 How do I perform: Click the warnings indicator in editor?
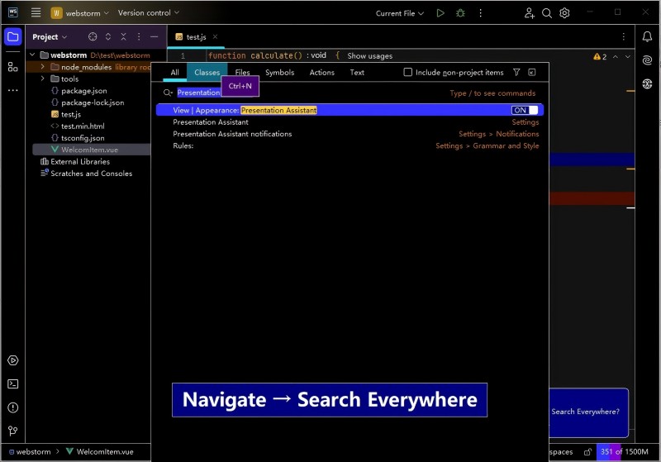click(x=600, y=56)
